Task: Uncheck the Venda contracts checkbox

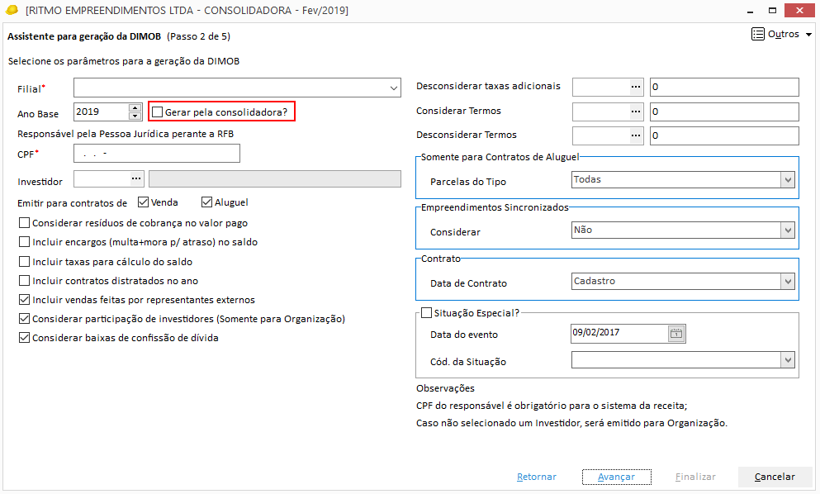Action: pos(144,202)
